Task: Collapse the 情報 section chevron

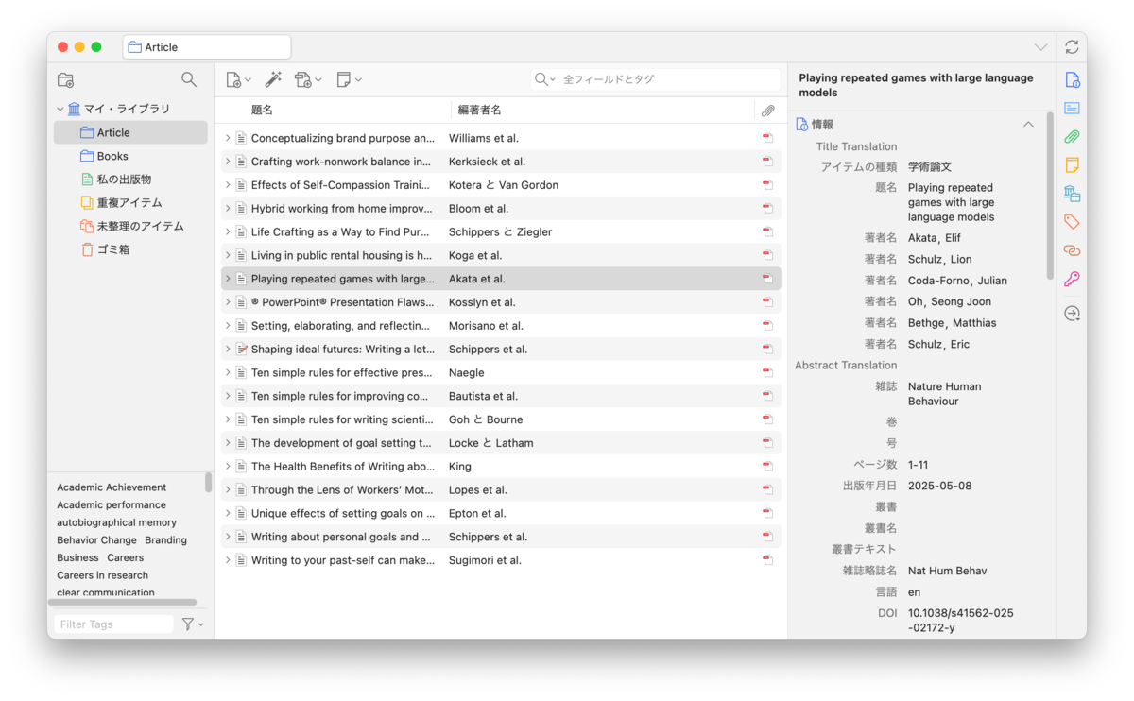Action: [1028, 125]
